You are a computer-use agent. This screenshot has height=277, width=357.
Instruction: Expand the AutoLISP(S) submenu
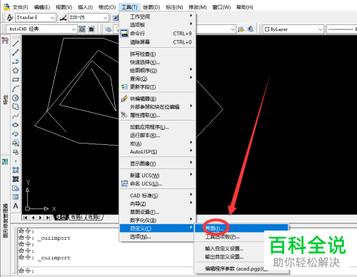click(x=158, y=151)
